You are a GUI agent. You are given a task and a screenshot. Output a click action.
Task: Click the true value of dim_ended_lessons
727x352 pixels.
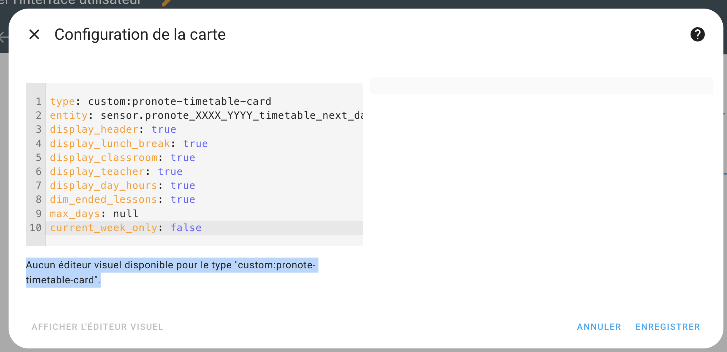coord(183,200)
